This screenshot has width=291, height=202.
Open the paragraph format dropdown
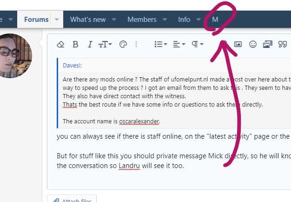(198, 44)
